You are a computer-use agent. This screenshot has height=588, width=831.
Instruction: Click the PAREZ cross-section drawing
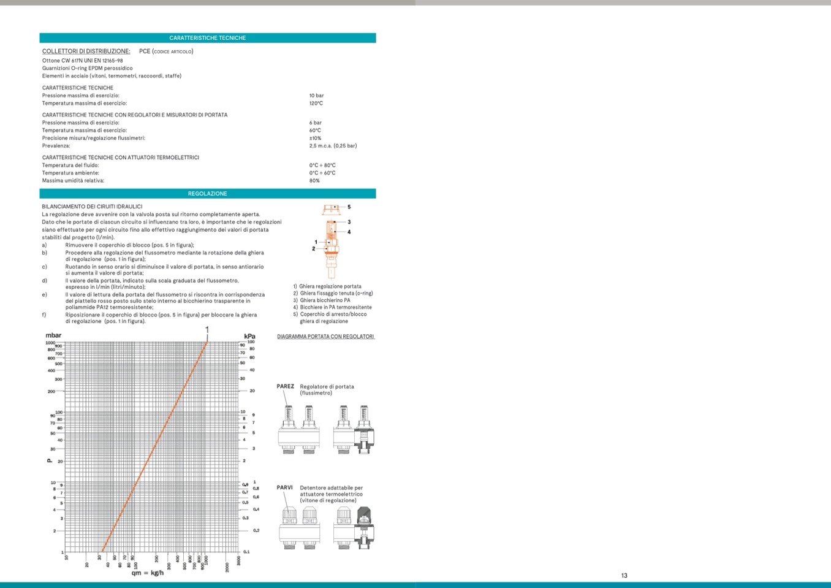[354, 429]
